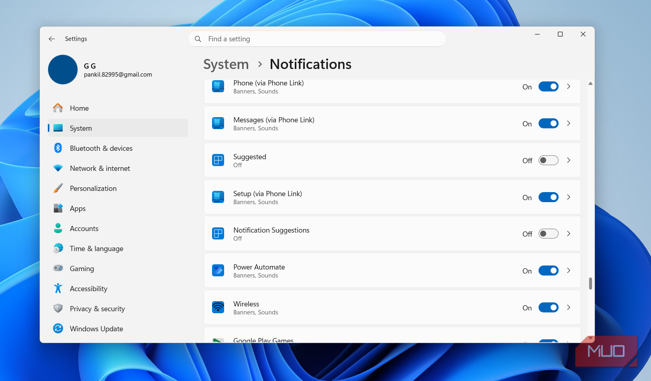Expand the Suggested row chevron

click(x=569, y=160)
